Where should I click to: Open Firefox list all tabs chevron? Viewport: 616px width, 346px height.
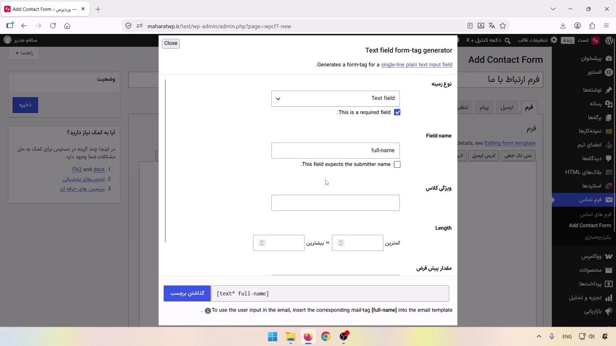pos(553,9)
